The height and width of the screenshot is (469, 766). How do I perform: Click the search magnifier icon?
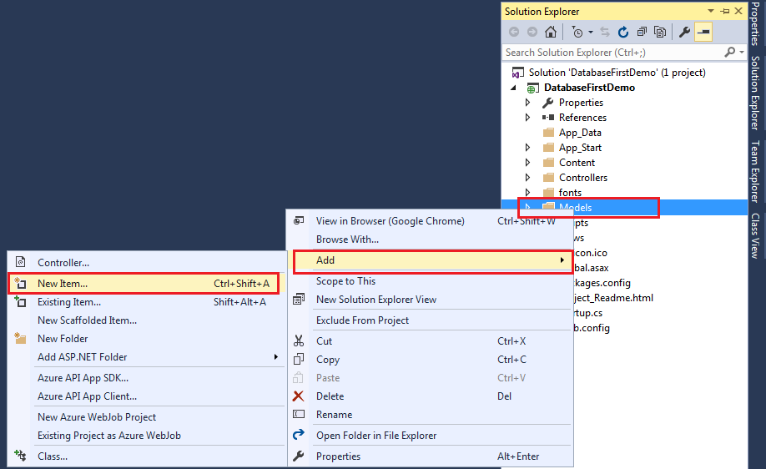coord(730,52)
